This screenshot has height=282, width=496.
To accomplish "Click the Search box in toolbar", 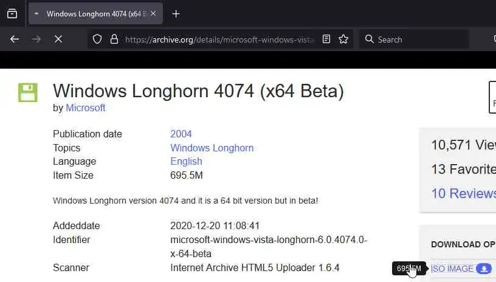I will click(414, 40).
